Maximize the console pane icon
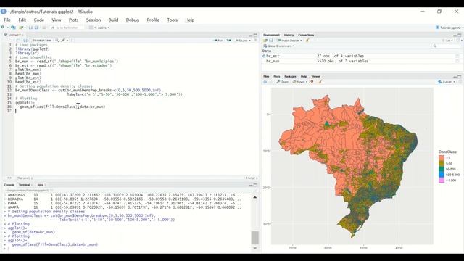The width and height of the screenshot is (464, 261). tap(256, 185)
